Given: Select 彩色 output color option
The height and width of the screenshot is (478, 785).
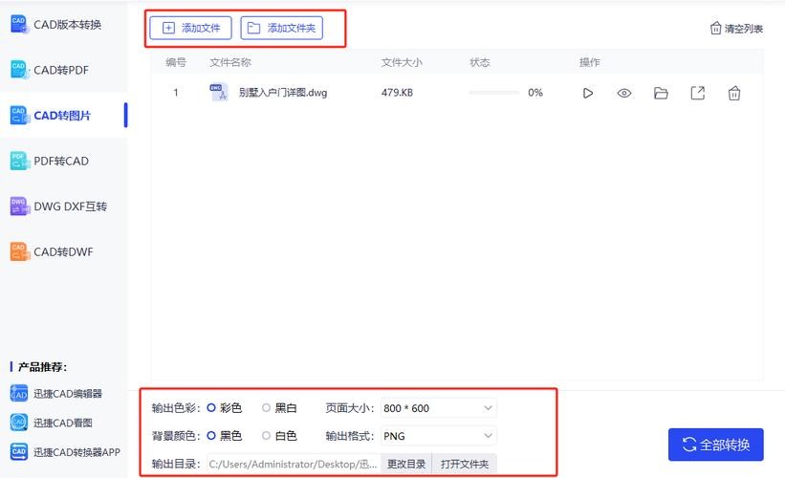Looking at the screenshot, I should pyautogui.click(x=225, y=408).
